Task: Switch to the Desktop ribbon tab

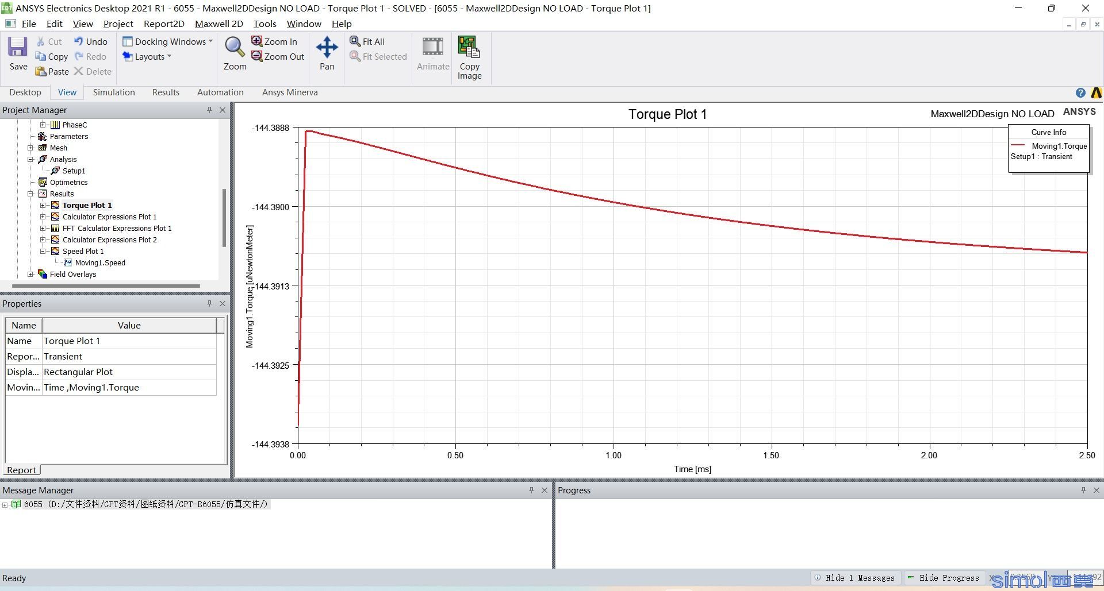Action: point(25,92)
